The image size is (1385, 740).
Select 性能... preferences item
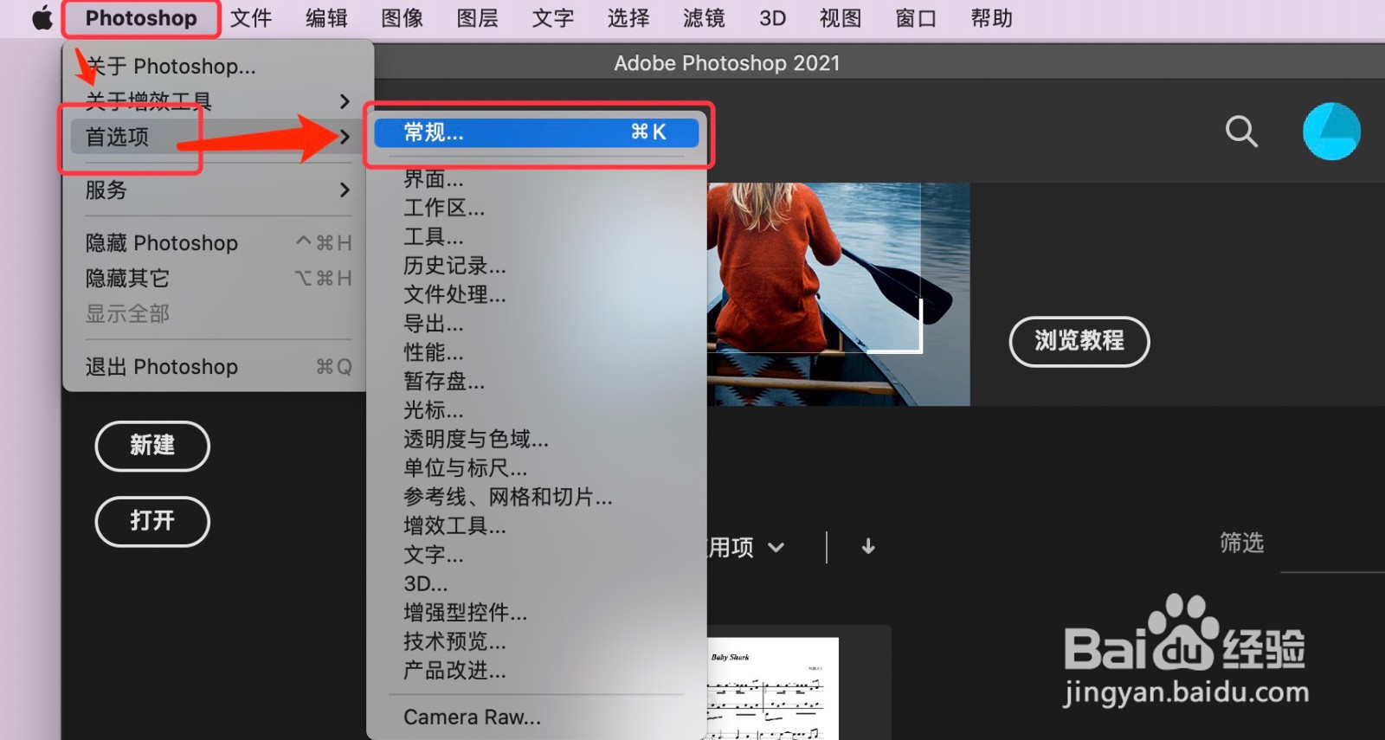click(x=537, y=352)
